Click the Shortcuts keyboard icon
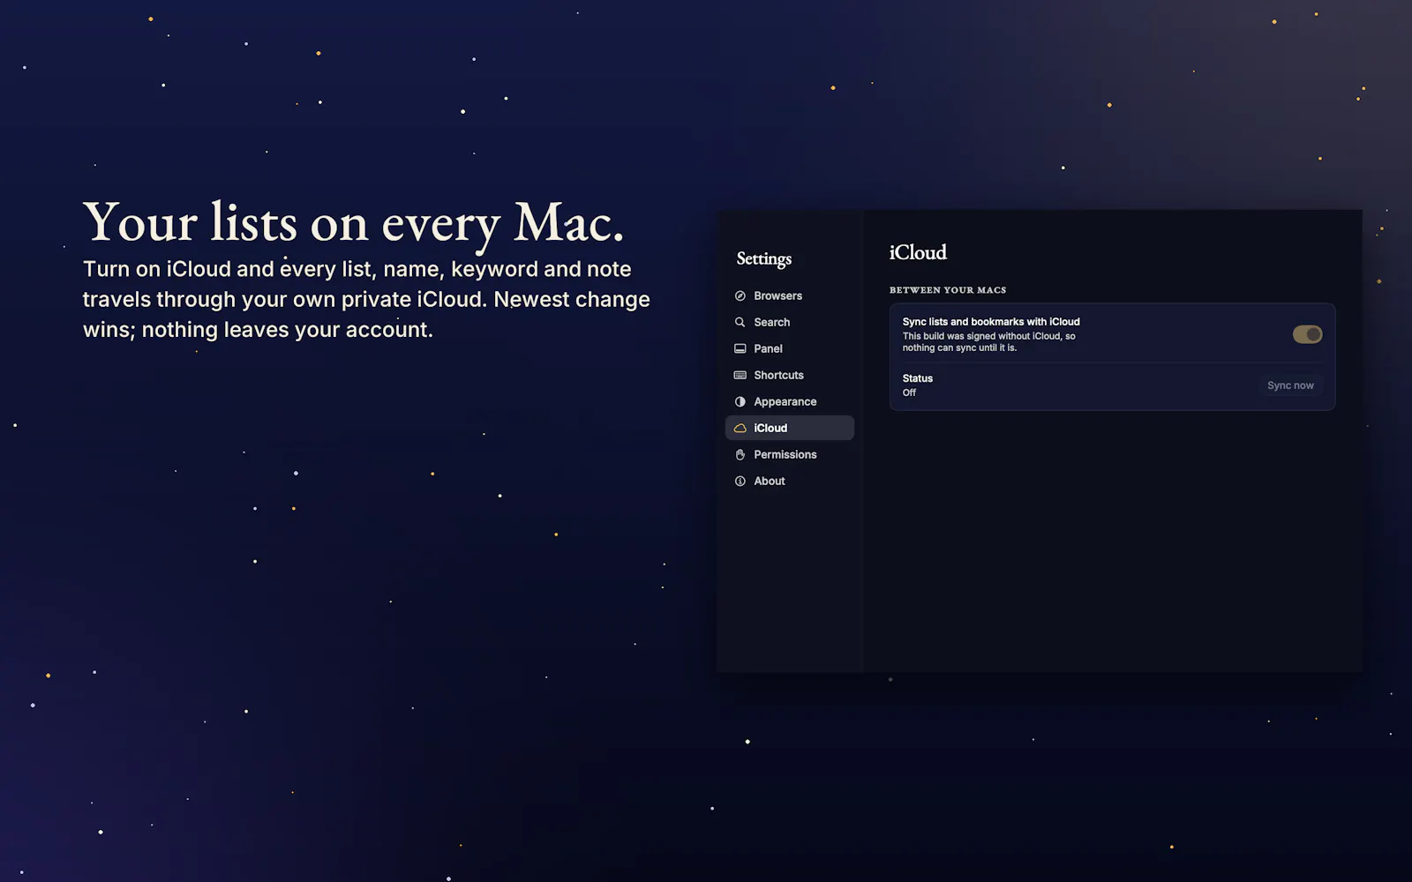The image size is (1412, 882). pyautogui.click(x=740, y=376)
